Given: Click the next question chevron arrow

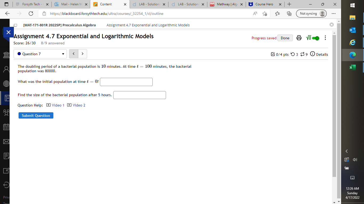Looking at the screenshot, I should coord(82,54).
